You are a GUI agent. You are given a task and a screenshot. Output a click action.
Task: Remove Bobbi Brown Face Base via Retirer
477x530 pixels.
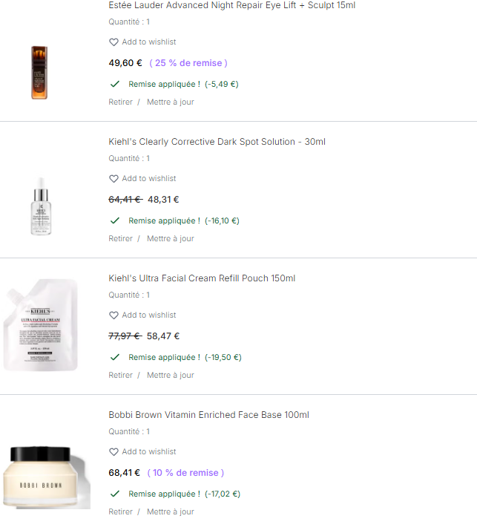(120, 512)
